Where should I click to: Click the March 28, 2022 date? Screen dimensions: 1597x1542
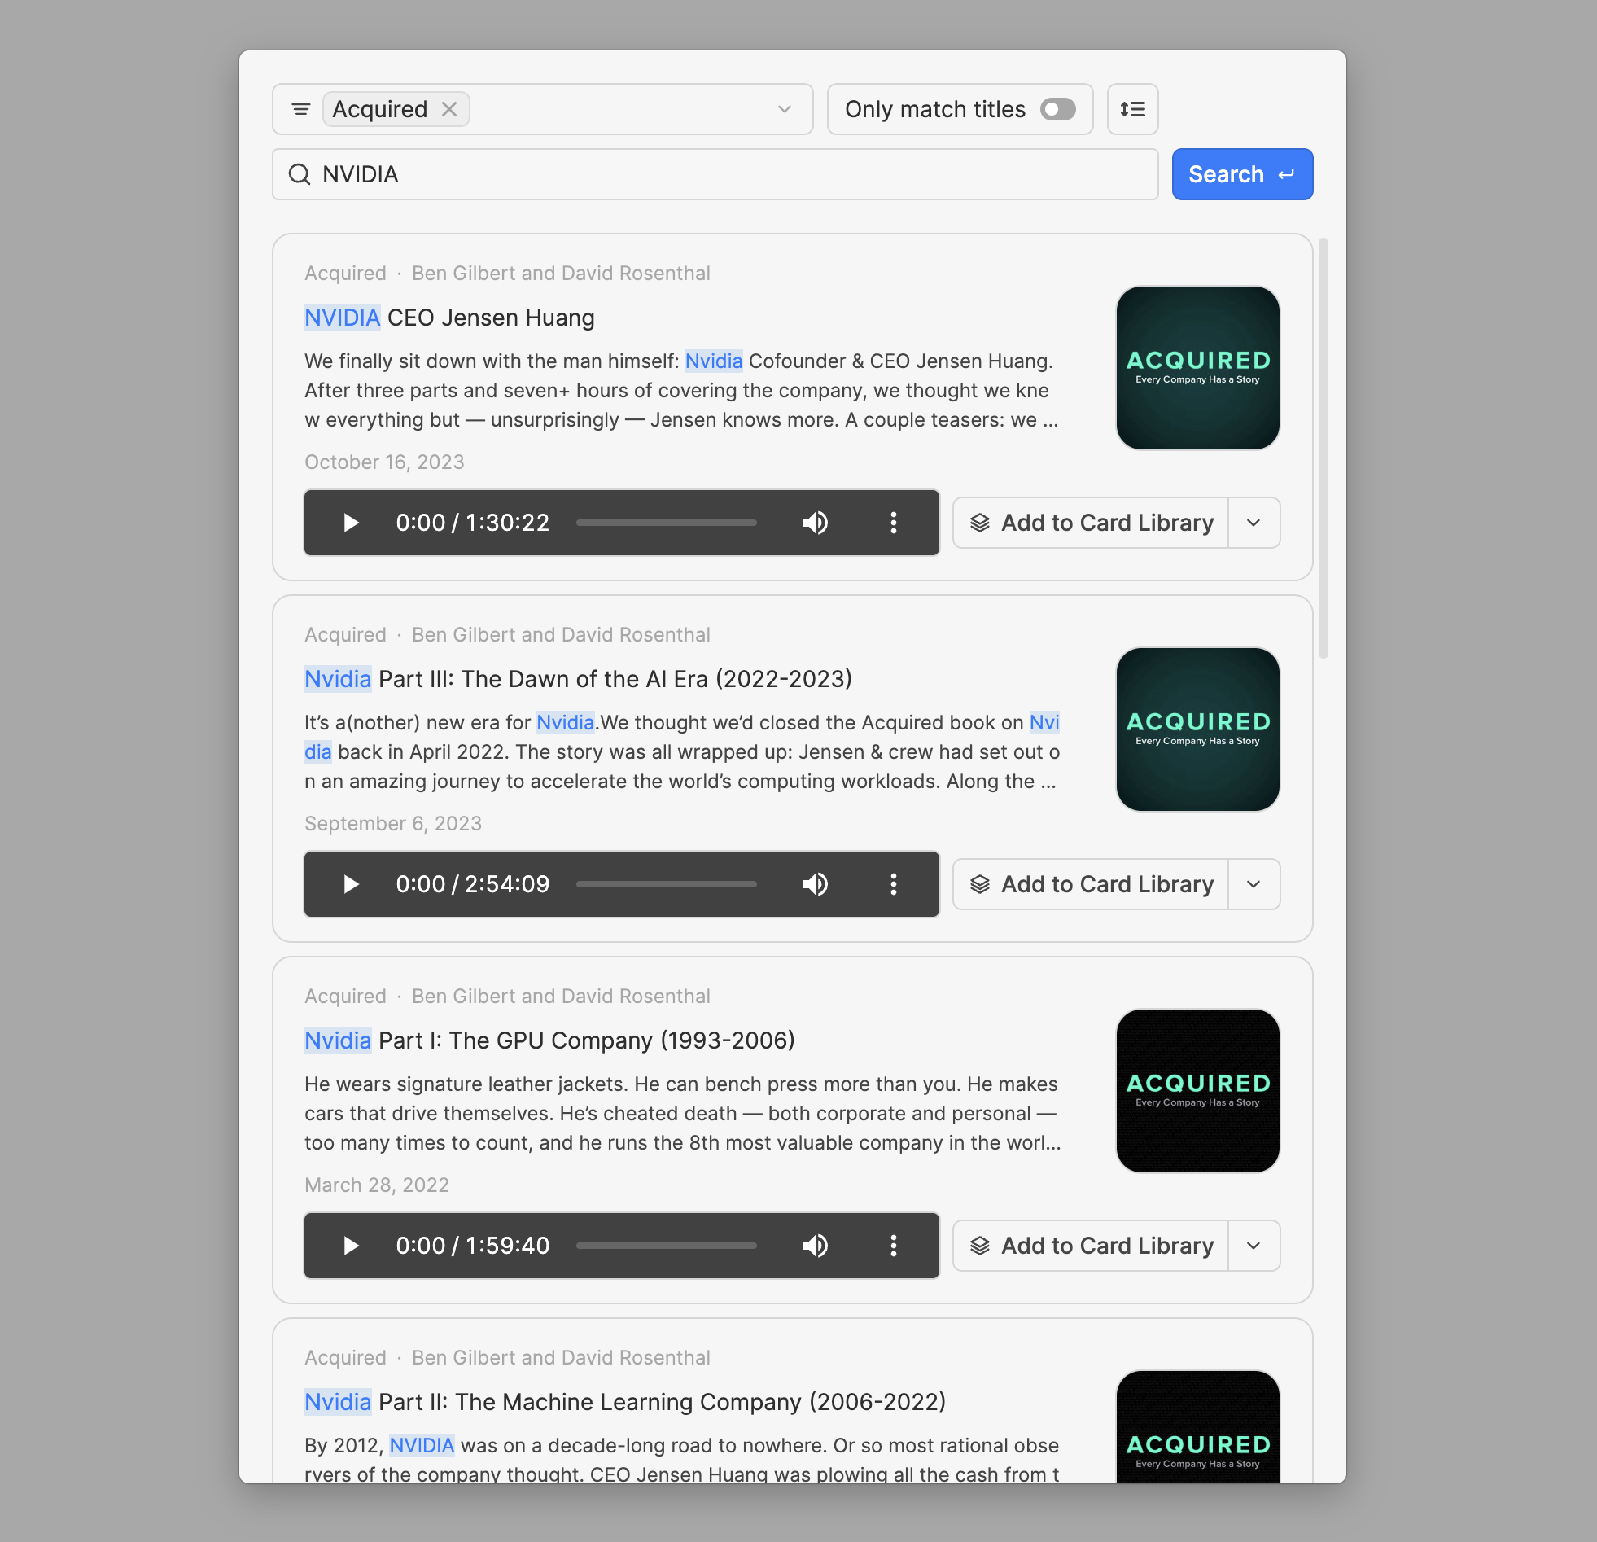[x=376, y=1185]
